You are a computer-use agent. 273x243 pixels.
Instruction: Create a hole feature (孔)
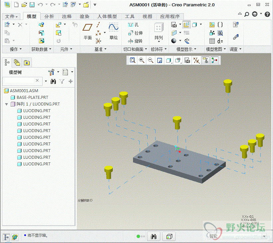coord(133,25)
